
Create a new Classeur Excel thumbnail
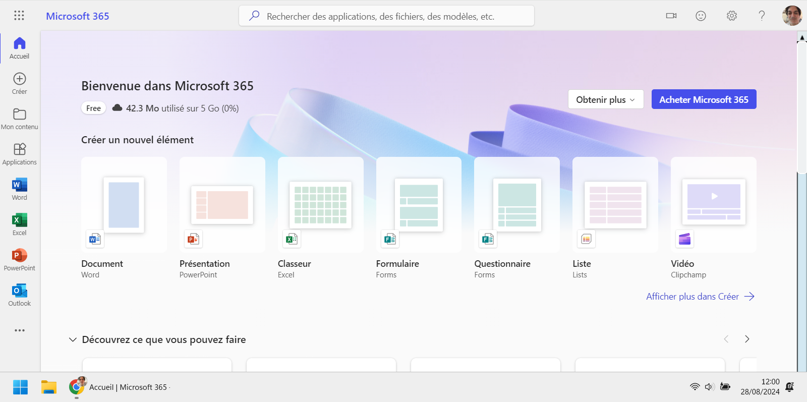coord(321,205)
